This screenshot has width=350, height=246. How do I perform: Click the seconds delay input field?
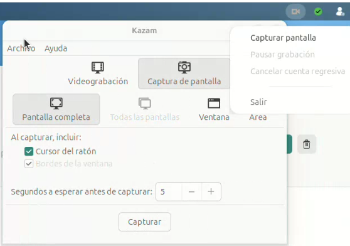click(x=169, y=191)
